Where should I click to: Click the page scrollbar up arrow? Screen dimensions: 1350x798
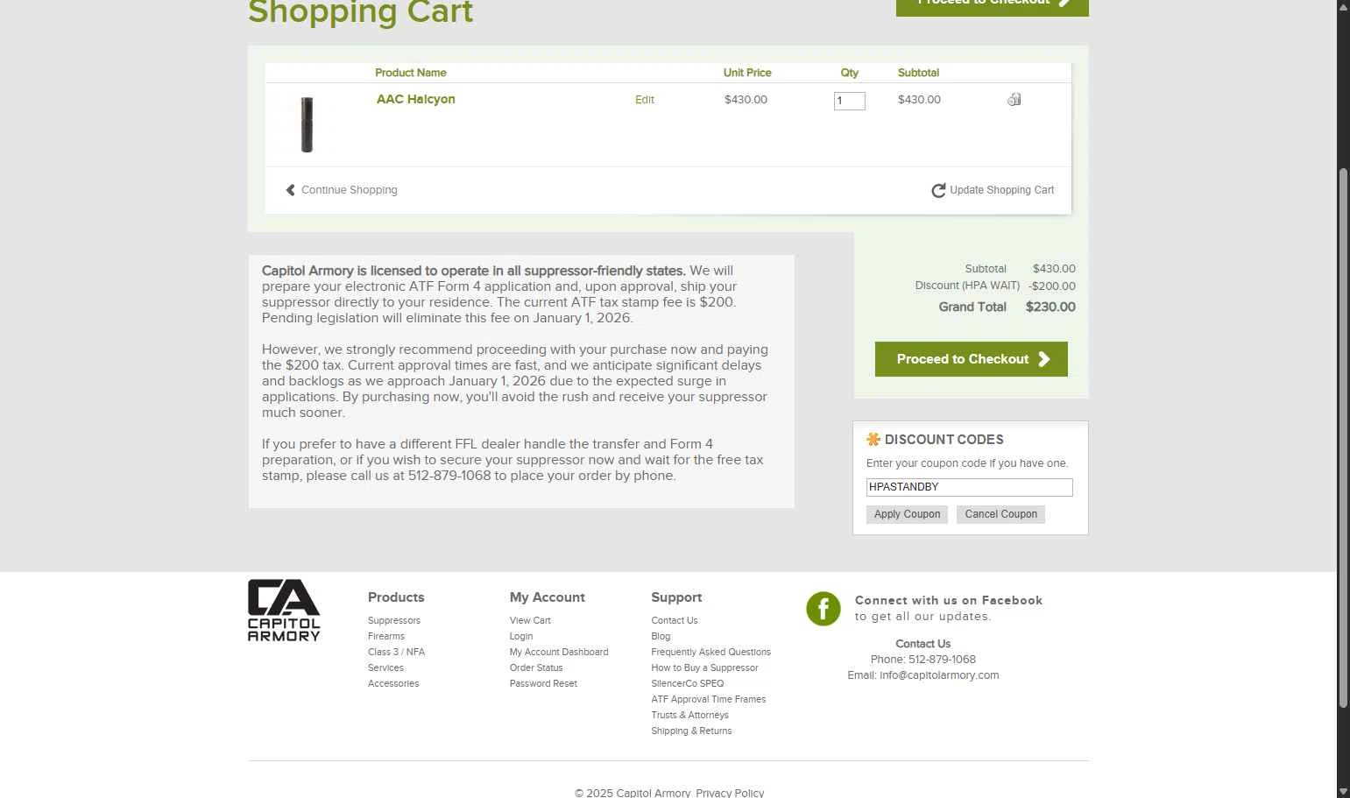pos(1343,6)
